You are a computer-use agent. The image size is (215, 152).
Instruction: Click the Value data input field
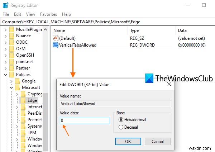click(x=85, y=120)
